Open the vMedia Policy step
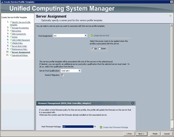174x137 pixels. click(x=17, y=43)
